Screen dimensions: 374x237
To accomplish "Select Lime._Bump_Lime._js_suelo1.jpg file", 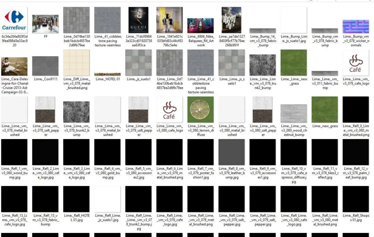I will (294, 20).
